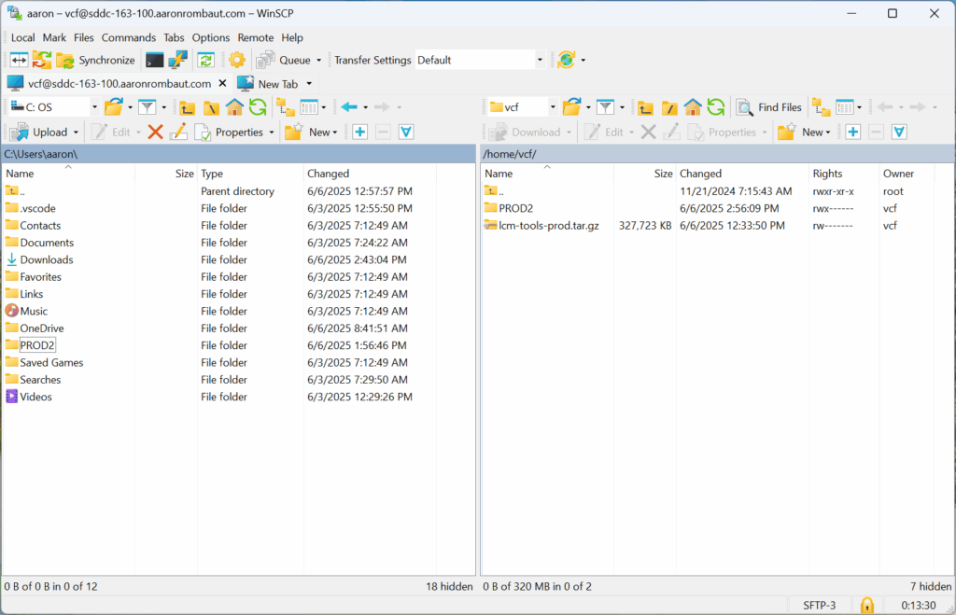The image size is (956, 615).
Task: Sort local files by Changed column
Action: [x=329, y=174]
